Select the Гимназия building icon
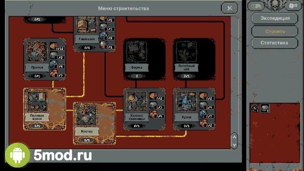The image size is (304, 171). (x=86, y=25)
